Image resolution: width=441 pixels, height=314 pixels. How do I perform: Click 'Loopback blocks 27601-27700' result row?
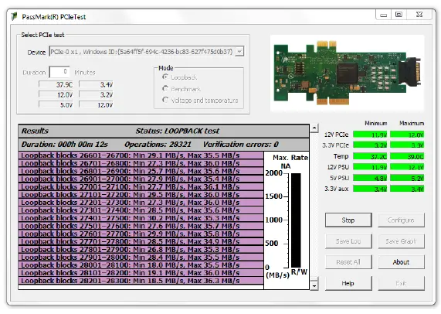click(141, 234)
